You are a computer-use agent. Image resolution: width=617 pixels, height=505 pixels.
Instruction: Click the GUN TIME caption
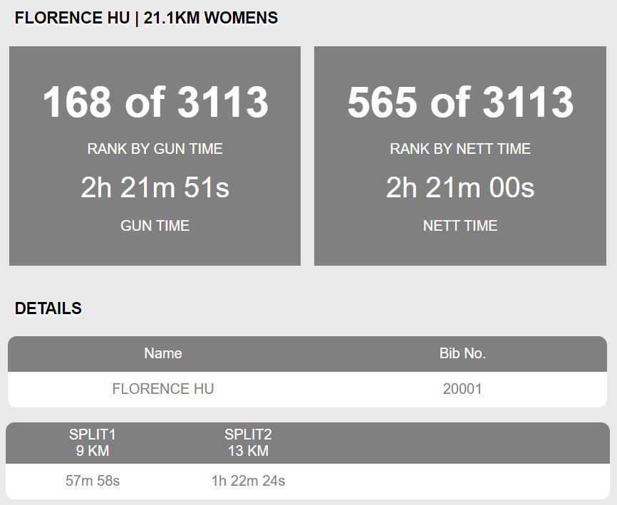click(155, 226)
